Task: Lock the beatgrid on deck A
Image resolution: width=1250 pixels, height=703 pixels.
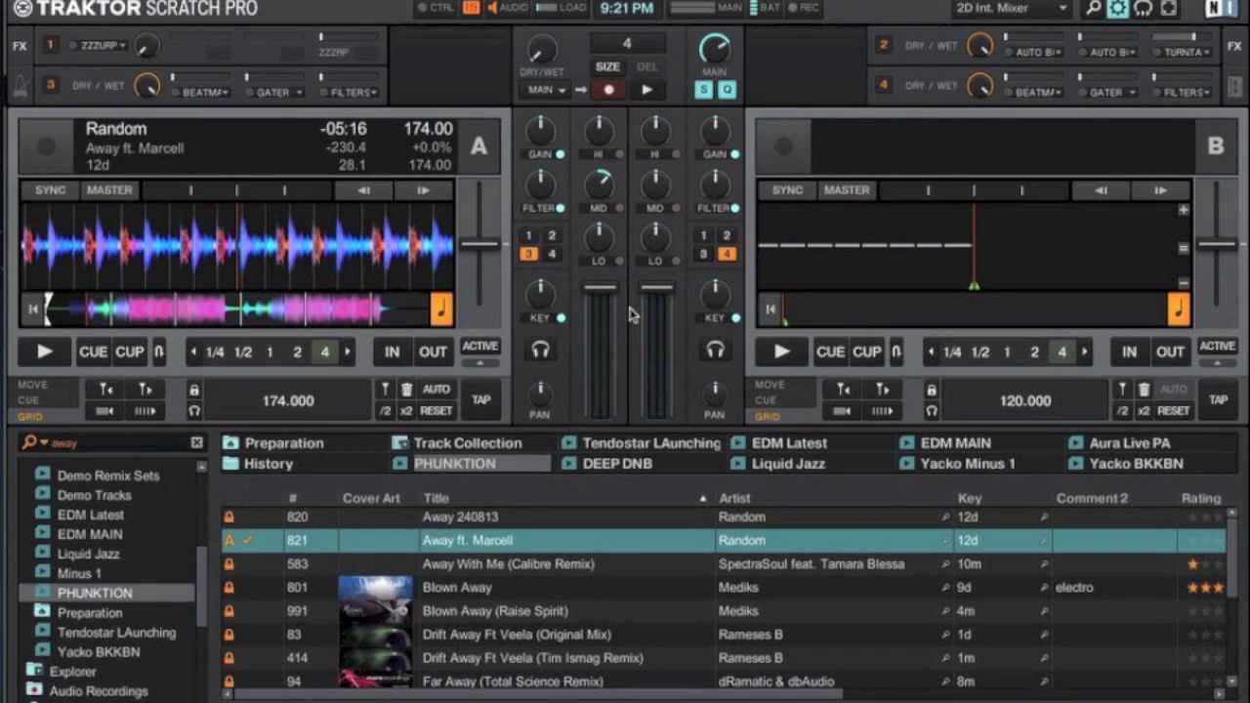Action: click(193, 391)
